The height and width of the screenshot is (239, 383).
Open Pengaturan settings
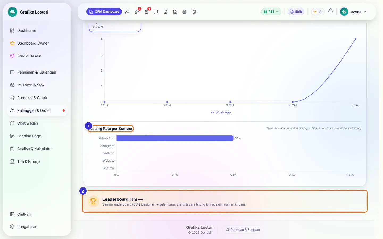[x=37, y=227]
